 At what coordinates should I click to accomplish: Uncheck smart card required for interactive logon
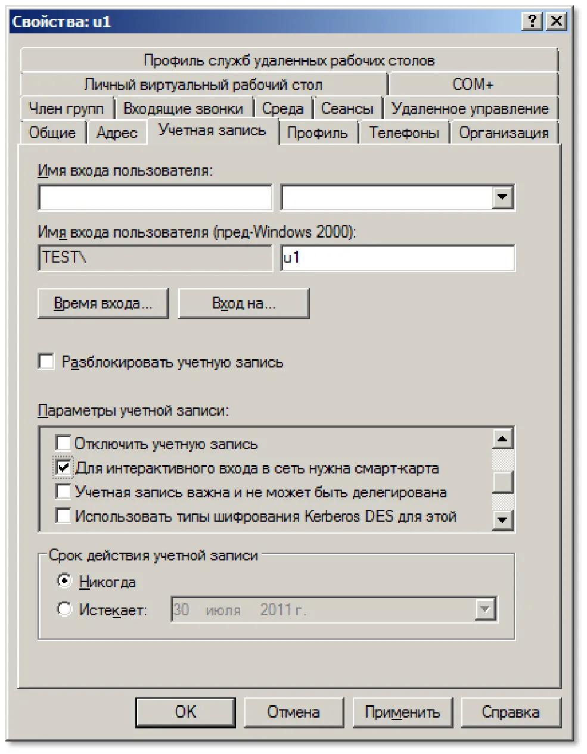[x=63, y=468]
